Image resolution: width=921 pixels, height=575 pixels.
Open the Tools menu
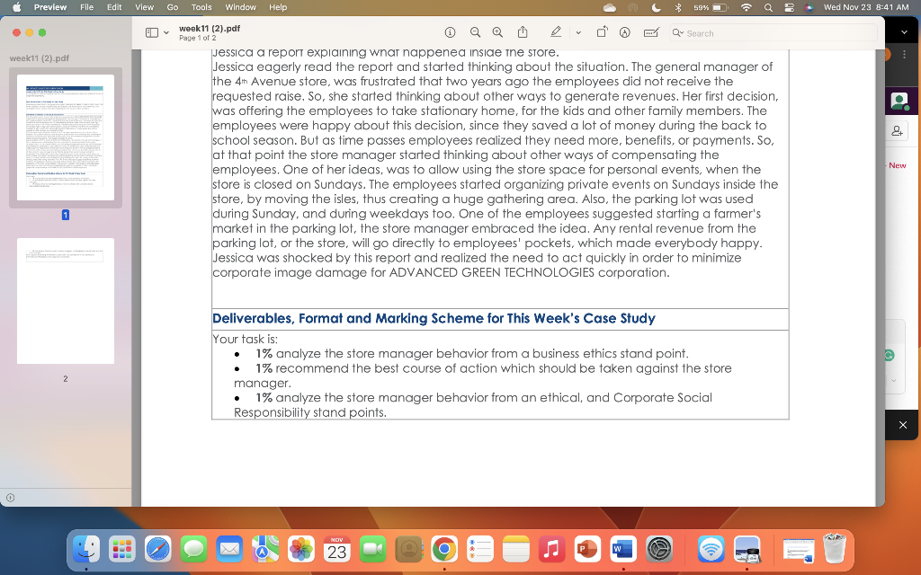coord(201,8)
